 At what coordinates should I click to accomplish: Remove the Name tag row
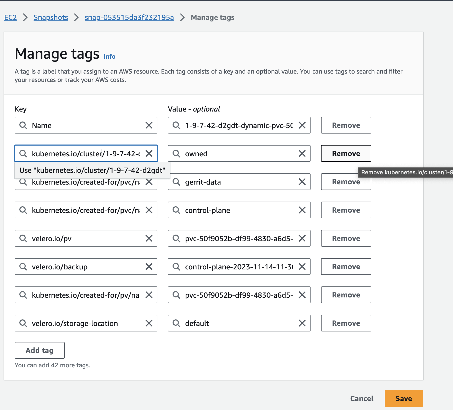click(346, 125)
